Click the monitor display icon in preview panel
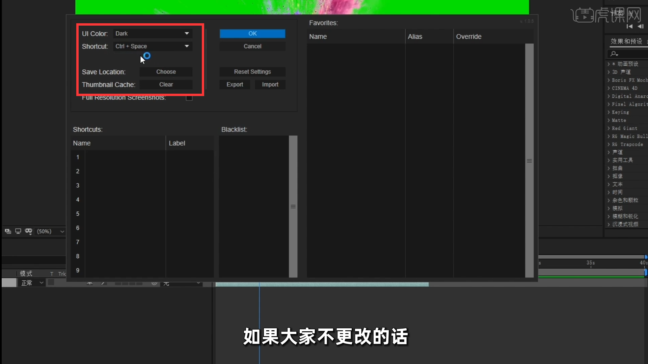This screenshot has height=364, width=648. (18, 231)
